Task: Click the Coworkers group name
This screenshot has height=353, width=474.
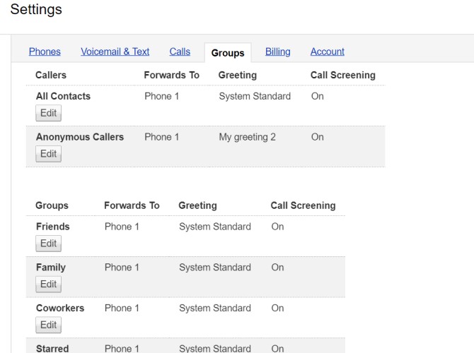Action: (x=60, y=308)
